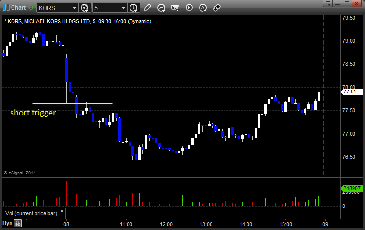
Task: Click the 77.50 price axis label
Action: tap(349, 110)
